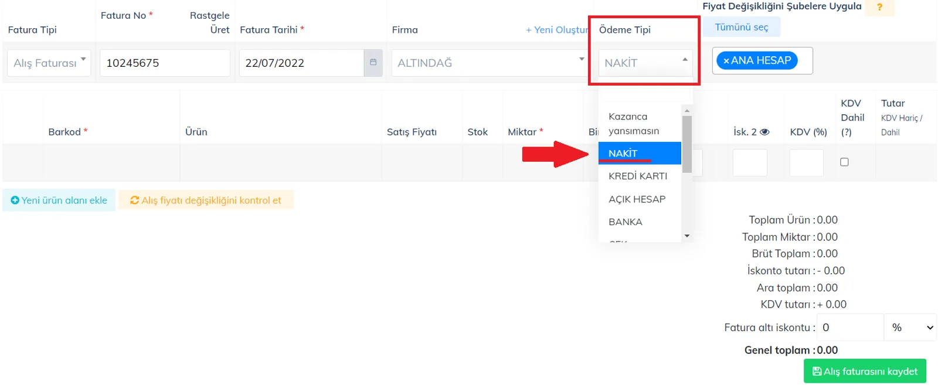Viewport: 938px width, 388px height.
Task: Choose KREDİ KARTI from the payment list
Action: (x=640, y=176)
